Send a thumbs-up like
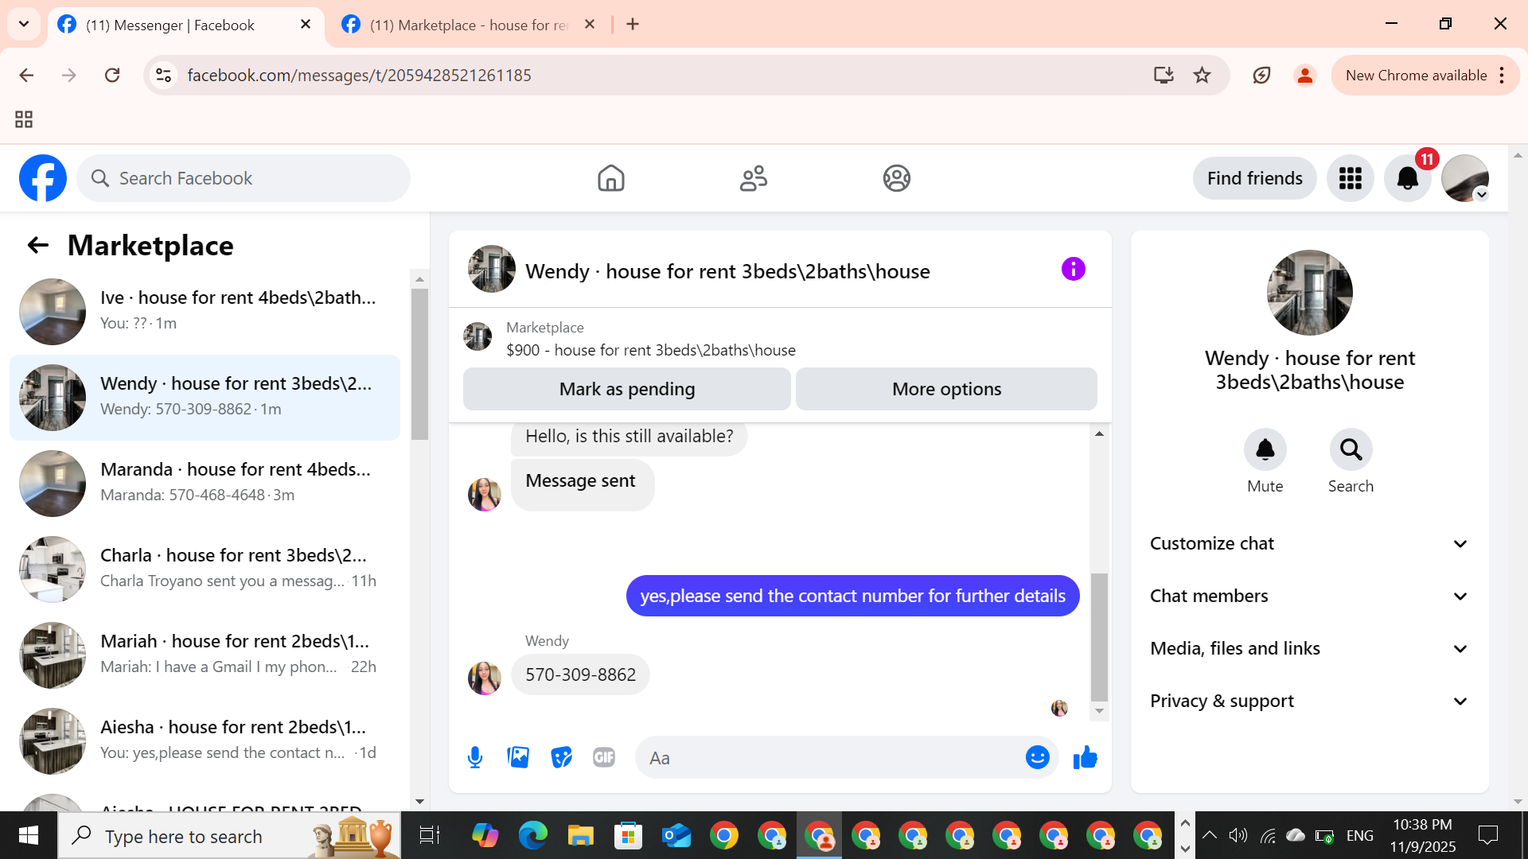Image resolution: width=1528 pixels, height=859 pixels. [1086, 758]
